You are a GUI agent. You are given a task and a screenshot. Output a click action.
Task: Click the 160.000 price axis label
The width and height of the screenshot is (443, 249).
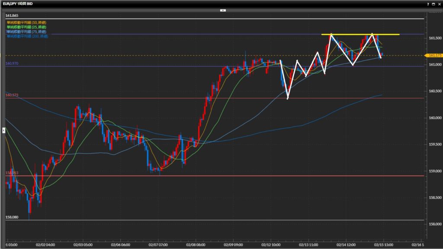coord(435,118)
